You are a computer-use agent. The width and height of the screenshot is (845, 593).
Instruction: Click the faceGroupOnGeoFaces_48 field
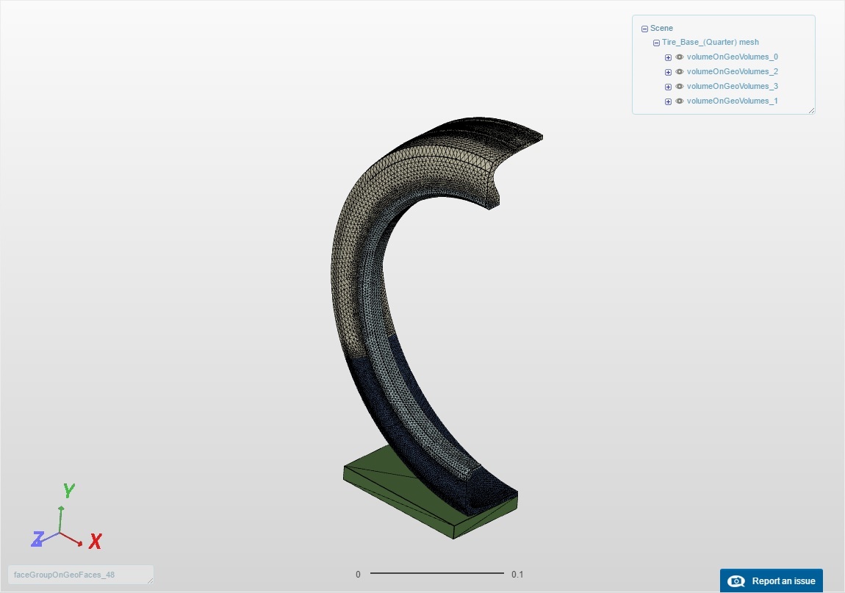pyautogui.click(x=81, y=575)
